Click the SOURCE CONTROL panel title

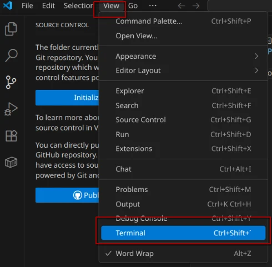pos(62,25)
